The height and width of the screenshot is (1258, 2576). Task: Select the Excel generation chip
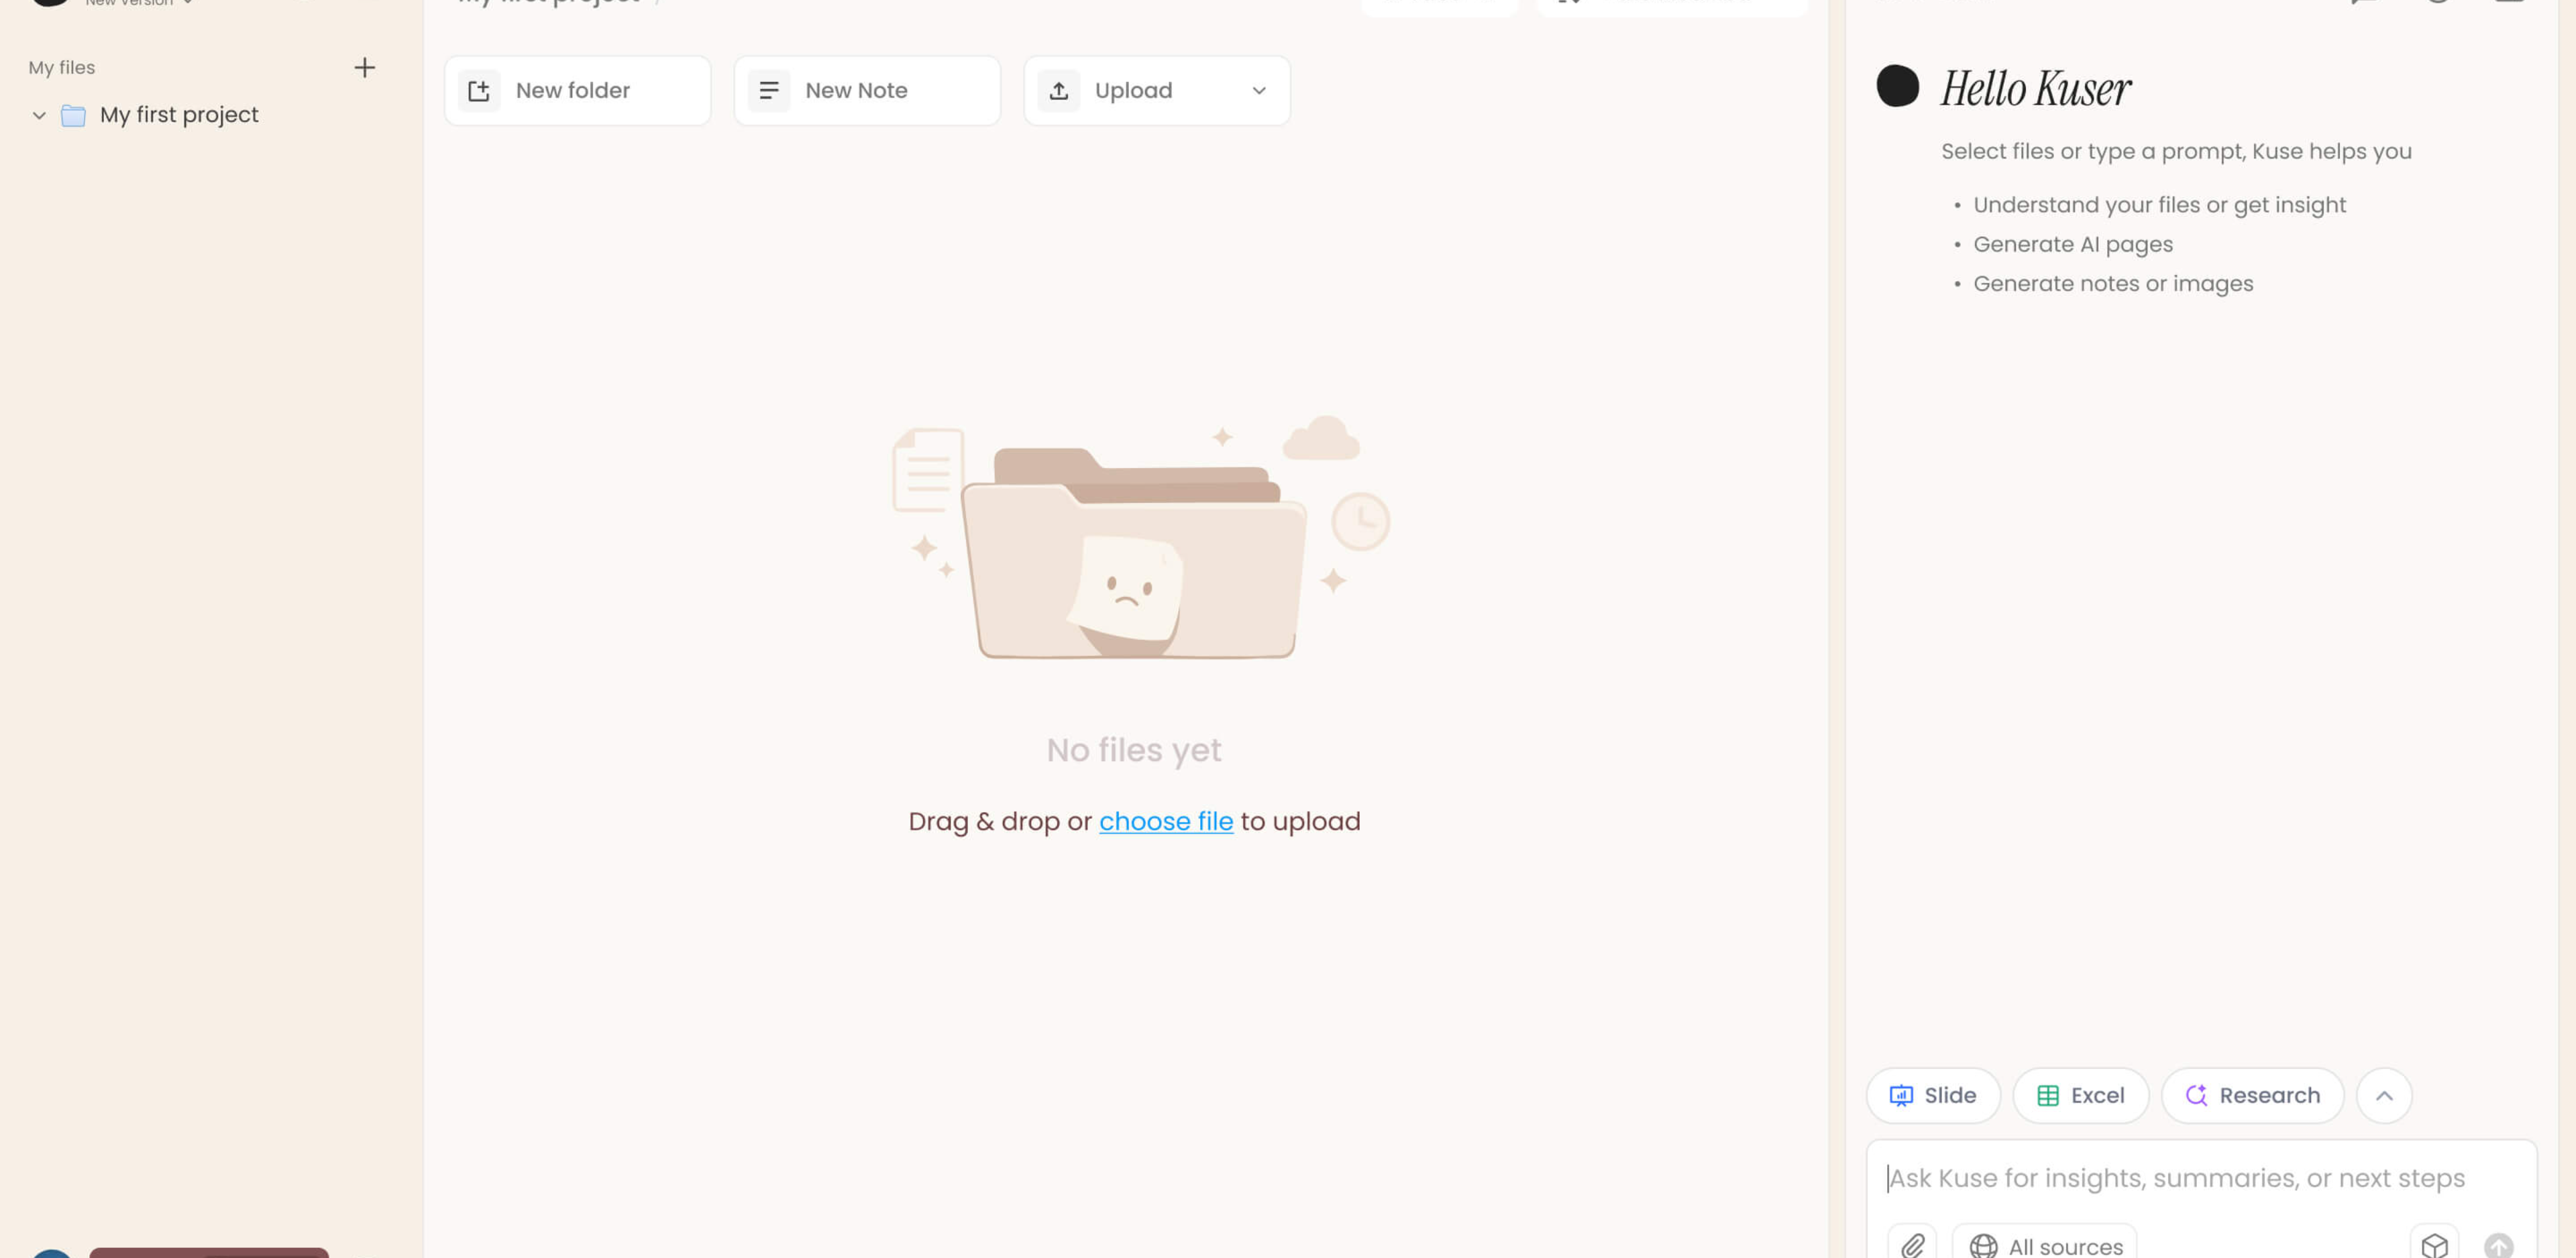point(2080,1095)
